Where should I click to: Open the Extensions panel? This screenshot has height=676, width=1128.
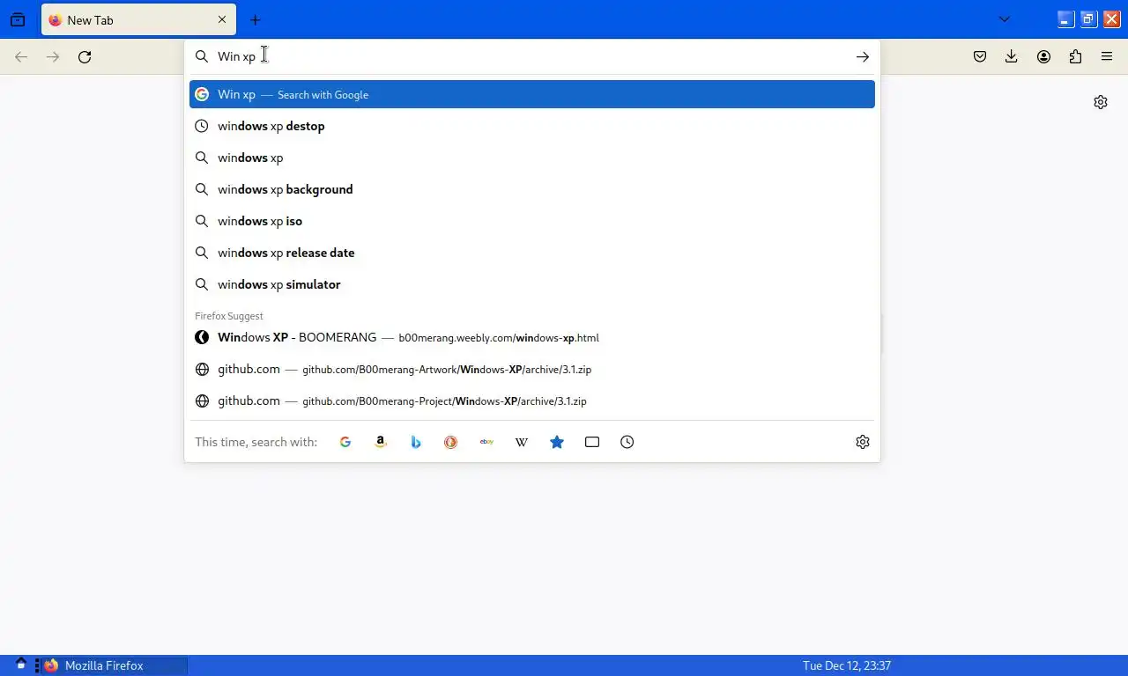(x=1075, y=56)
